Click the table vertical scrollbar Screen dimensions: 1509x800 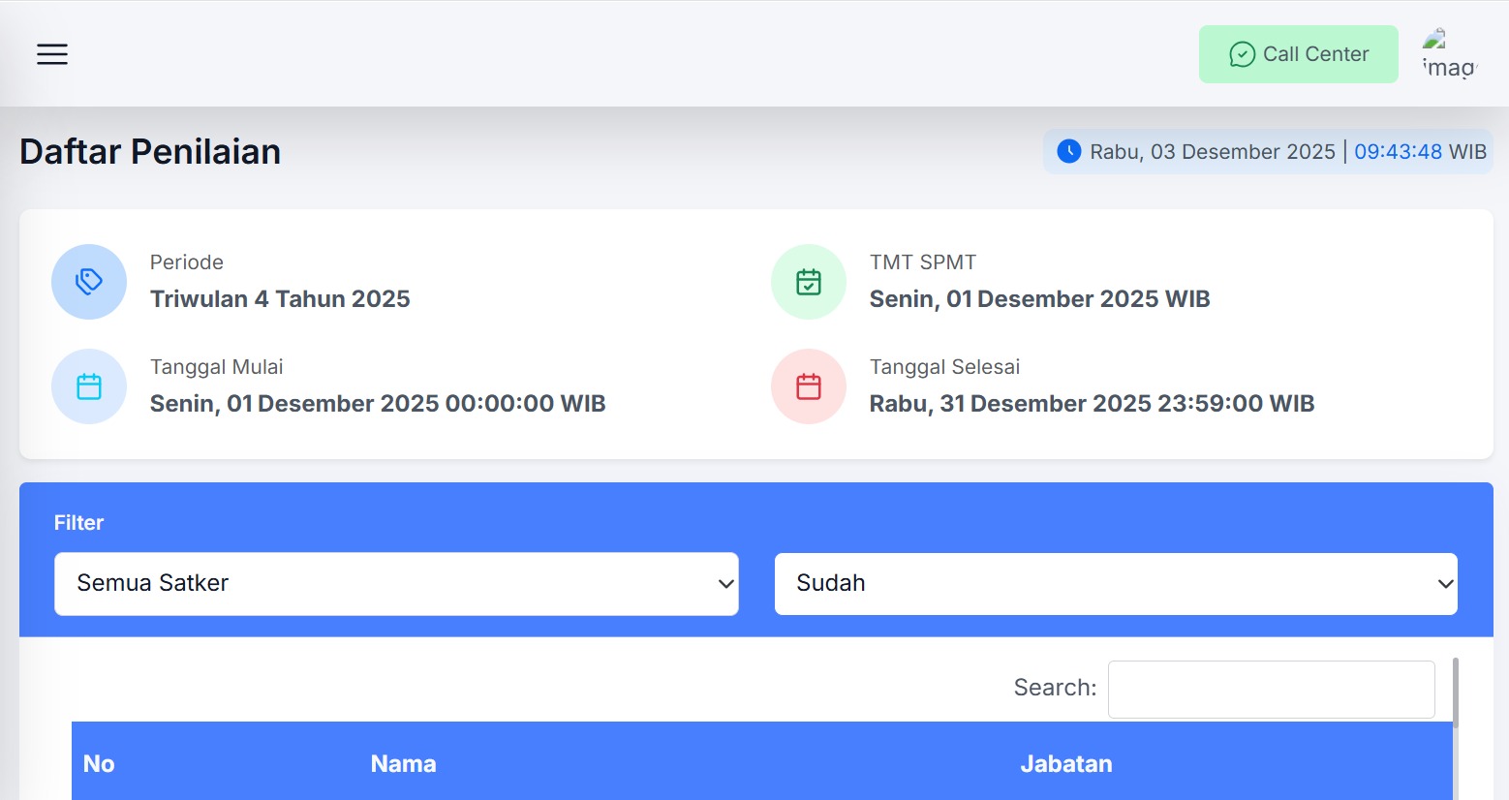[1455, 692]
